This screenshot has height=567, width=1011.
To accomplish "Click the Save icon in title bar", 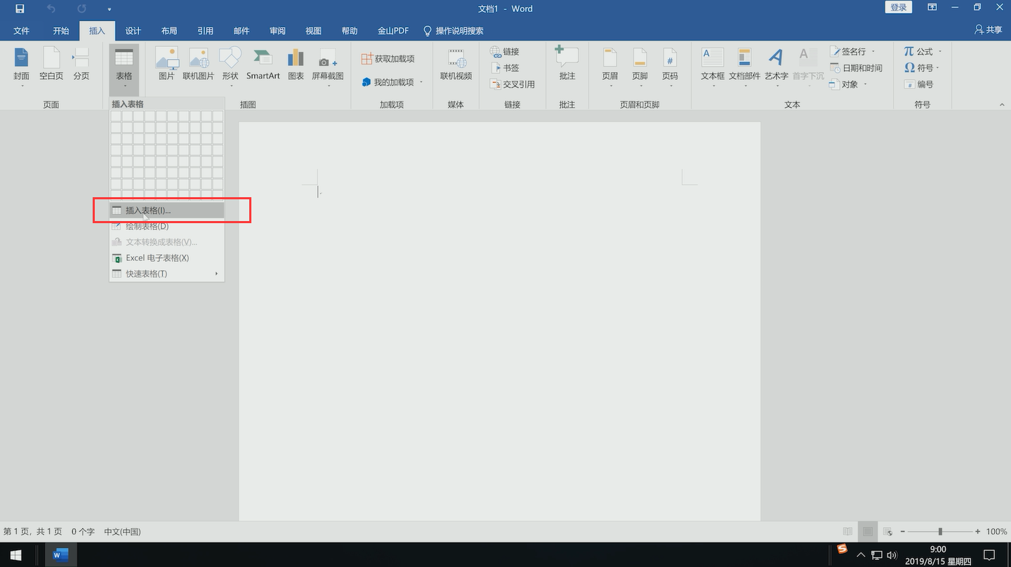I will (x=20, y=8).
